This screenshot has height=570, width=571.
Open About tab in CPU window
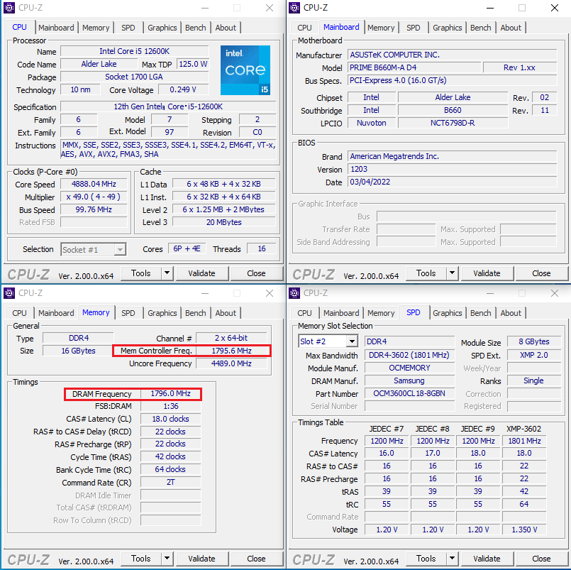226,28
